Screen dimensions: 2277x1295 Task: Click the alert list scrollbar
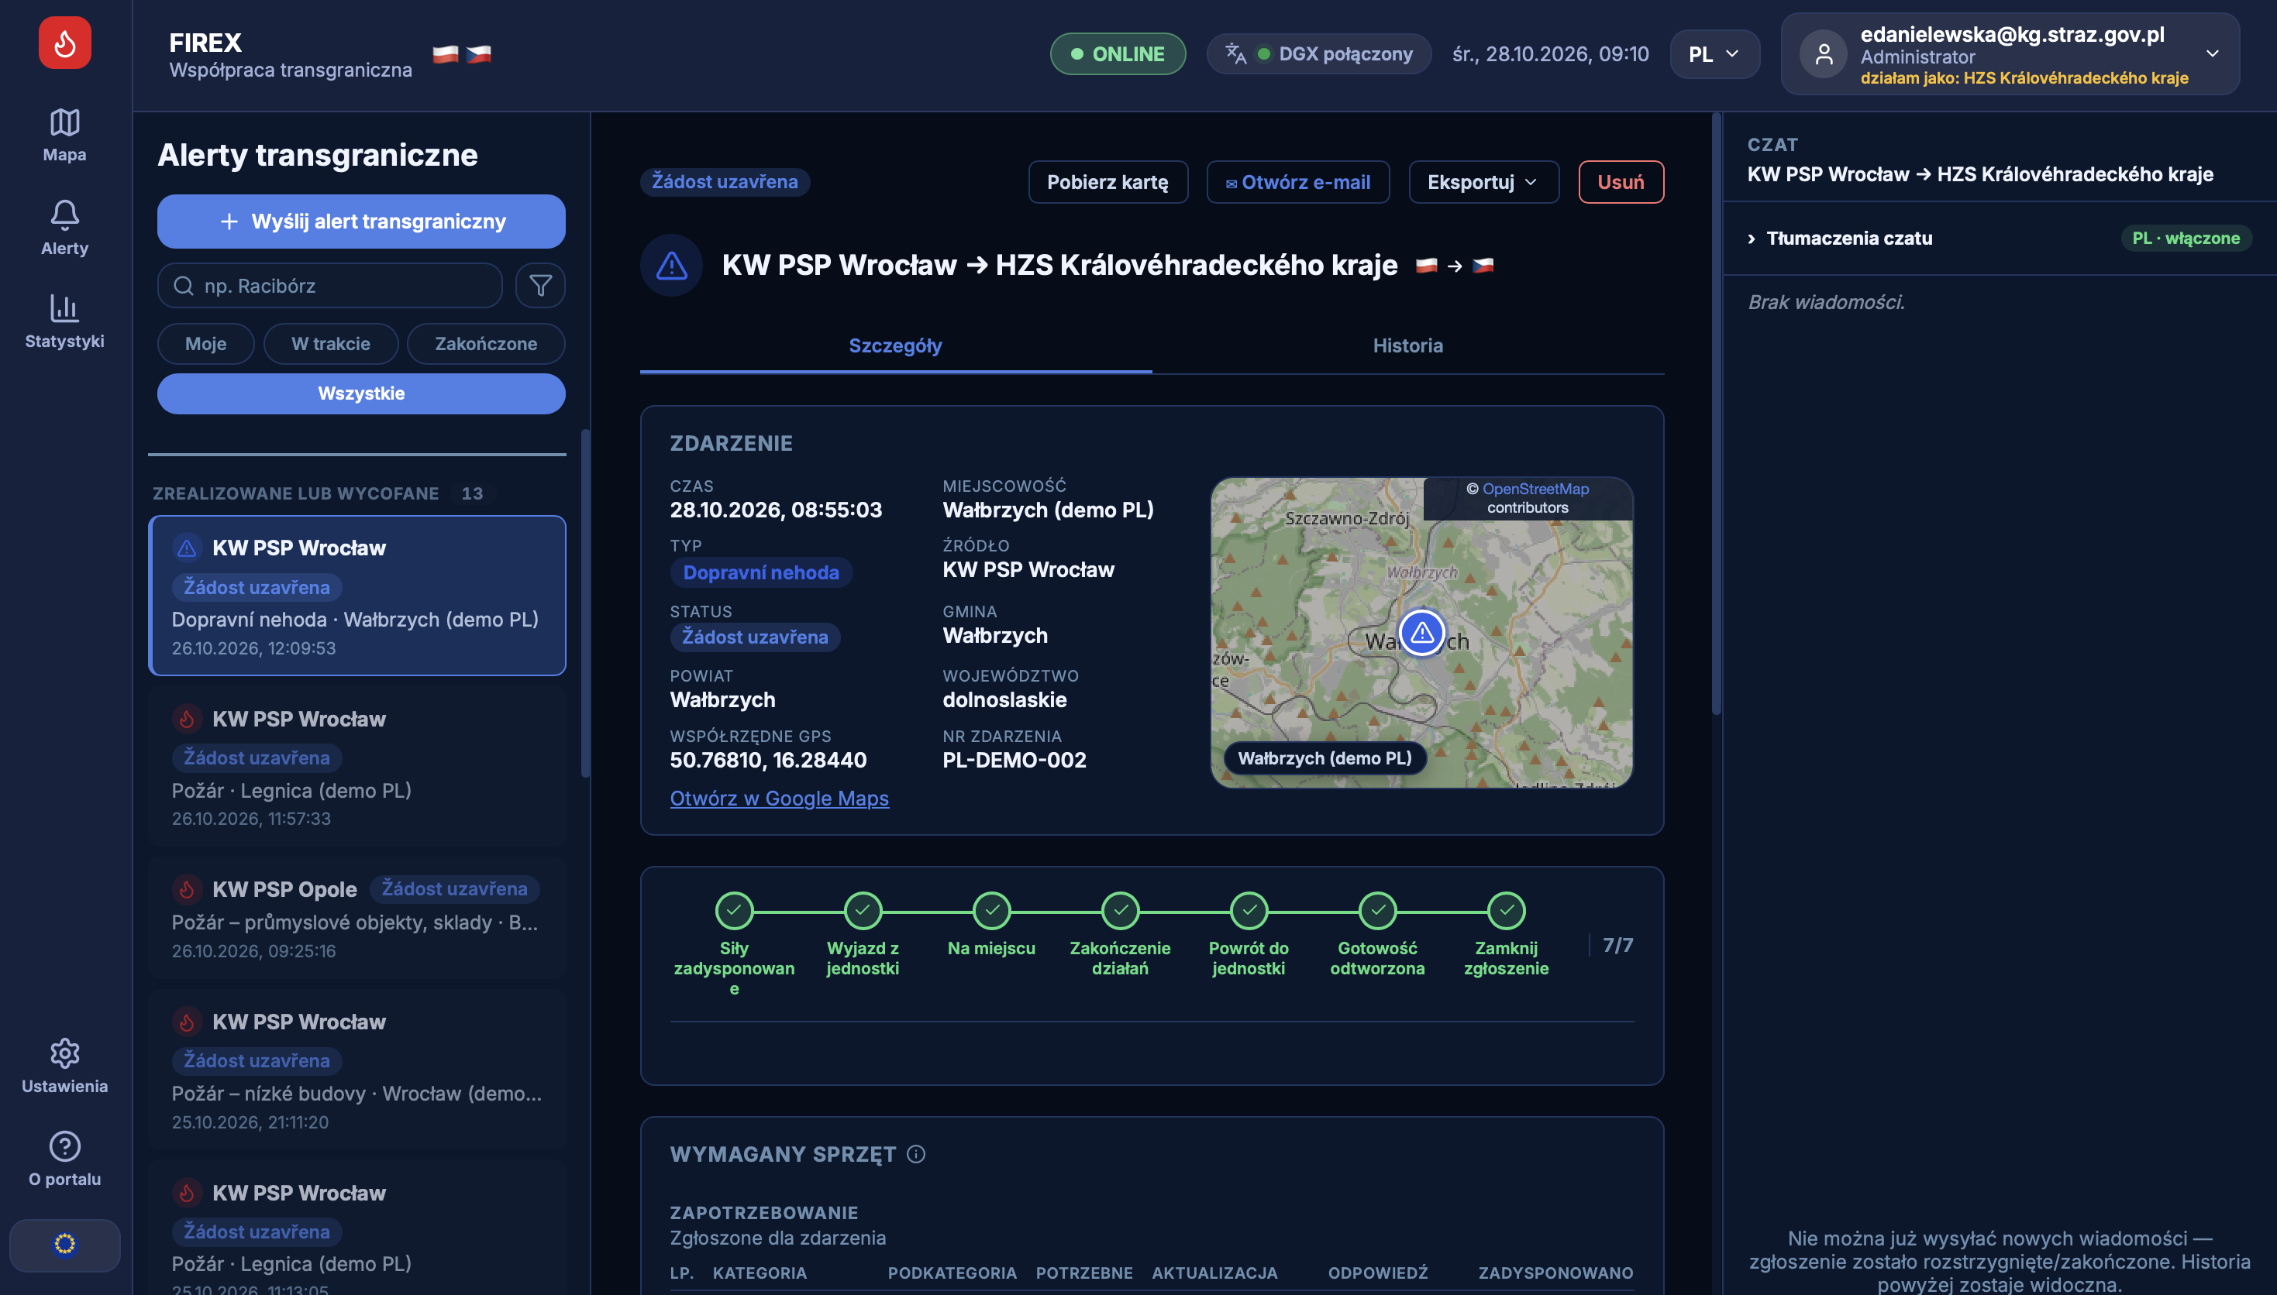(585, 603)
